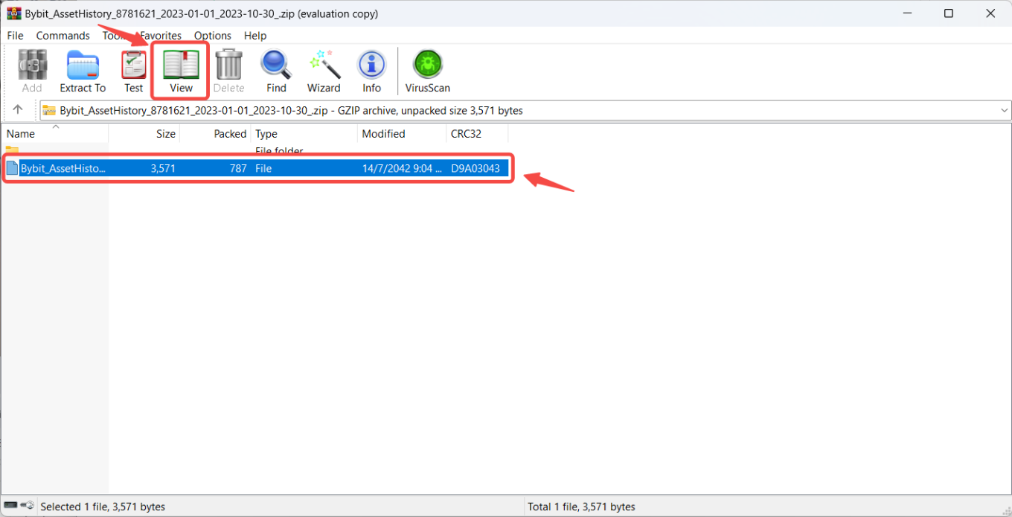Run VirusScan on the archive
This screenshot has height=517, width=1012.
[426, 71]
